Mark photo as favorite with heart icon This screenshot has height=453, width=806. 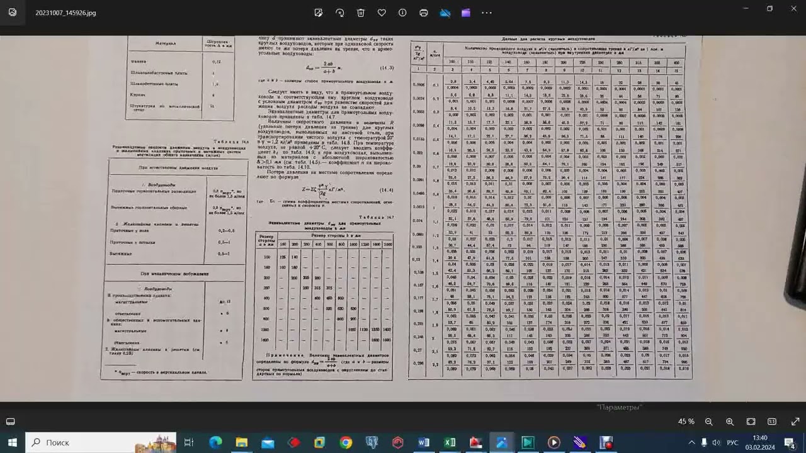pos(382,13)
